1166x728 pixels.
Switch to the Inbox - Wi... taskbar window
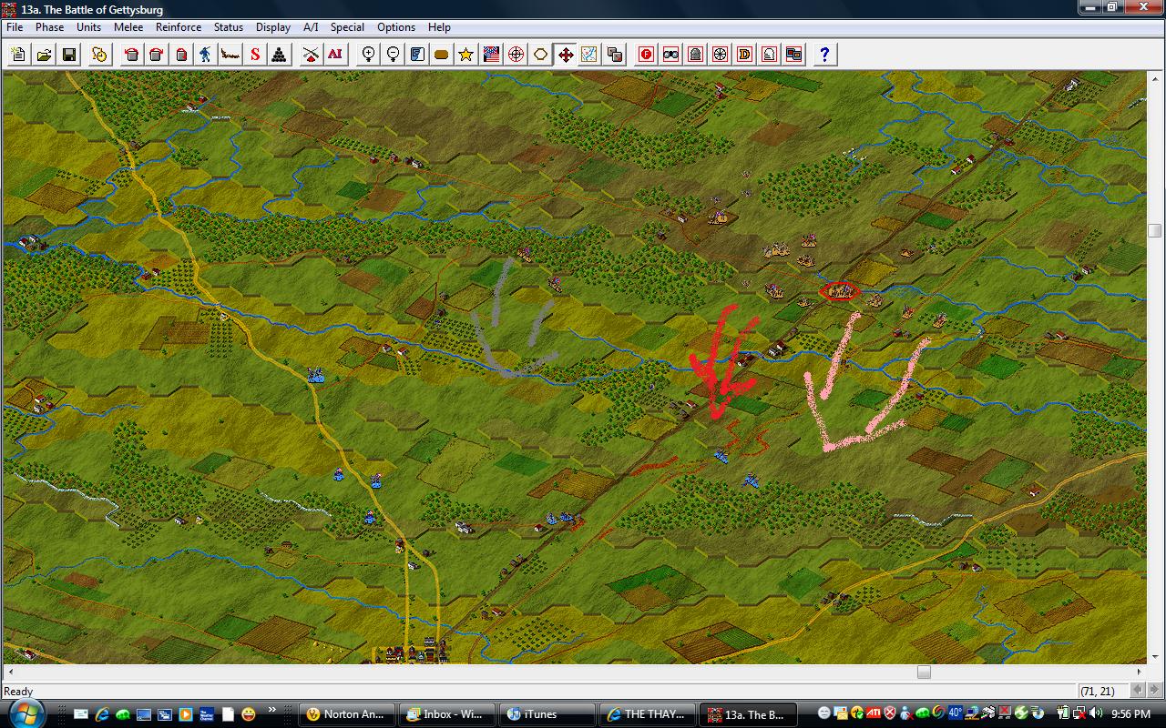pos(448,714)
